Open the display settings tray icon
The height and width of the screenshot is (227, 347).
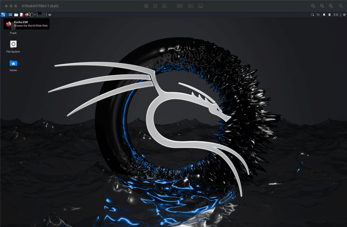[x=313, y=14]
